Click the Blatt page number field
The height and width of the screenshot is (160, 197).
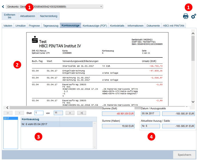tap(39, 113)
